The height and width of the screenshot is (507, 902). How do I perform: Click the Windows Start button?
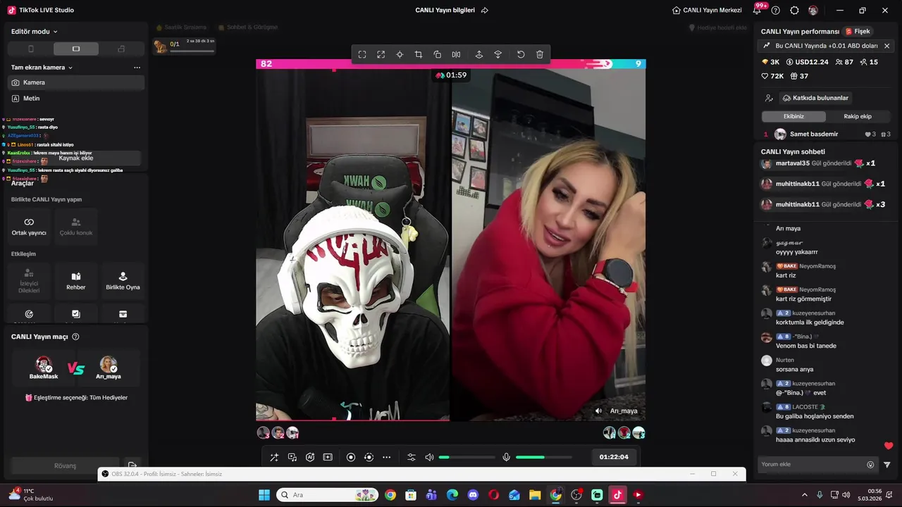click(264, 495)
